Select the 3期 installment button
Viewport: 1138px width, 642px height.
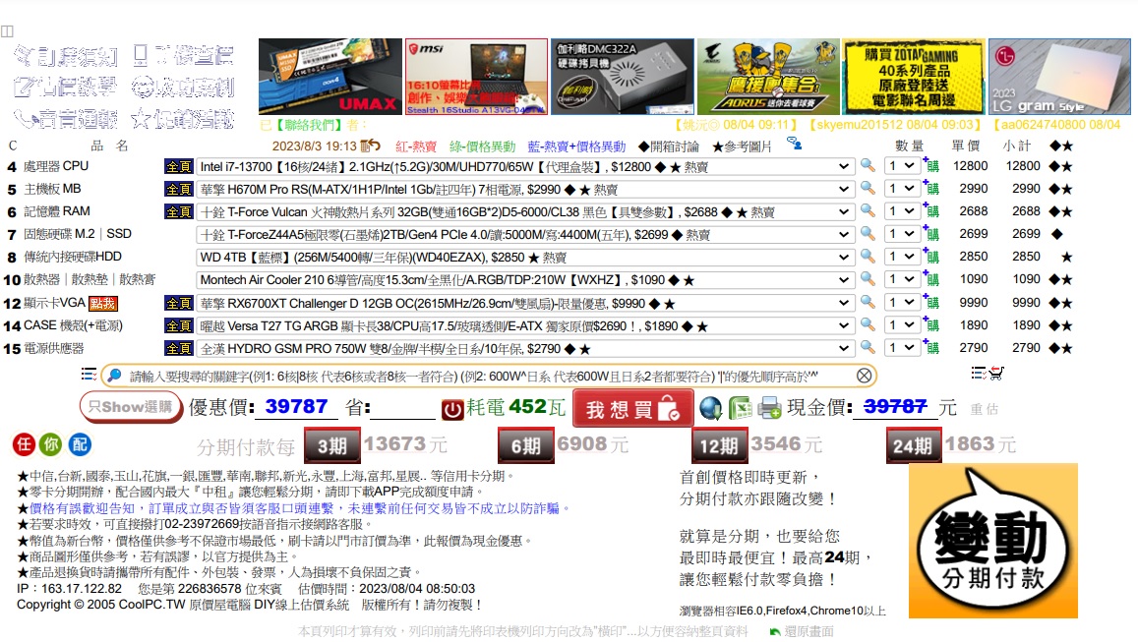[331, 445]
